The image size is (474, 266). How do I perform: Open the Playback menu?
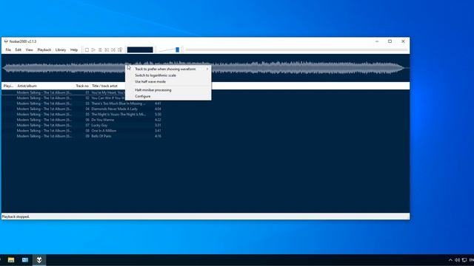[x=44, y=50]
